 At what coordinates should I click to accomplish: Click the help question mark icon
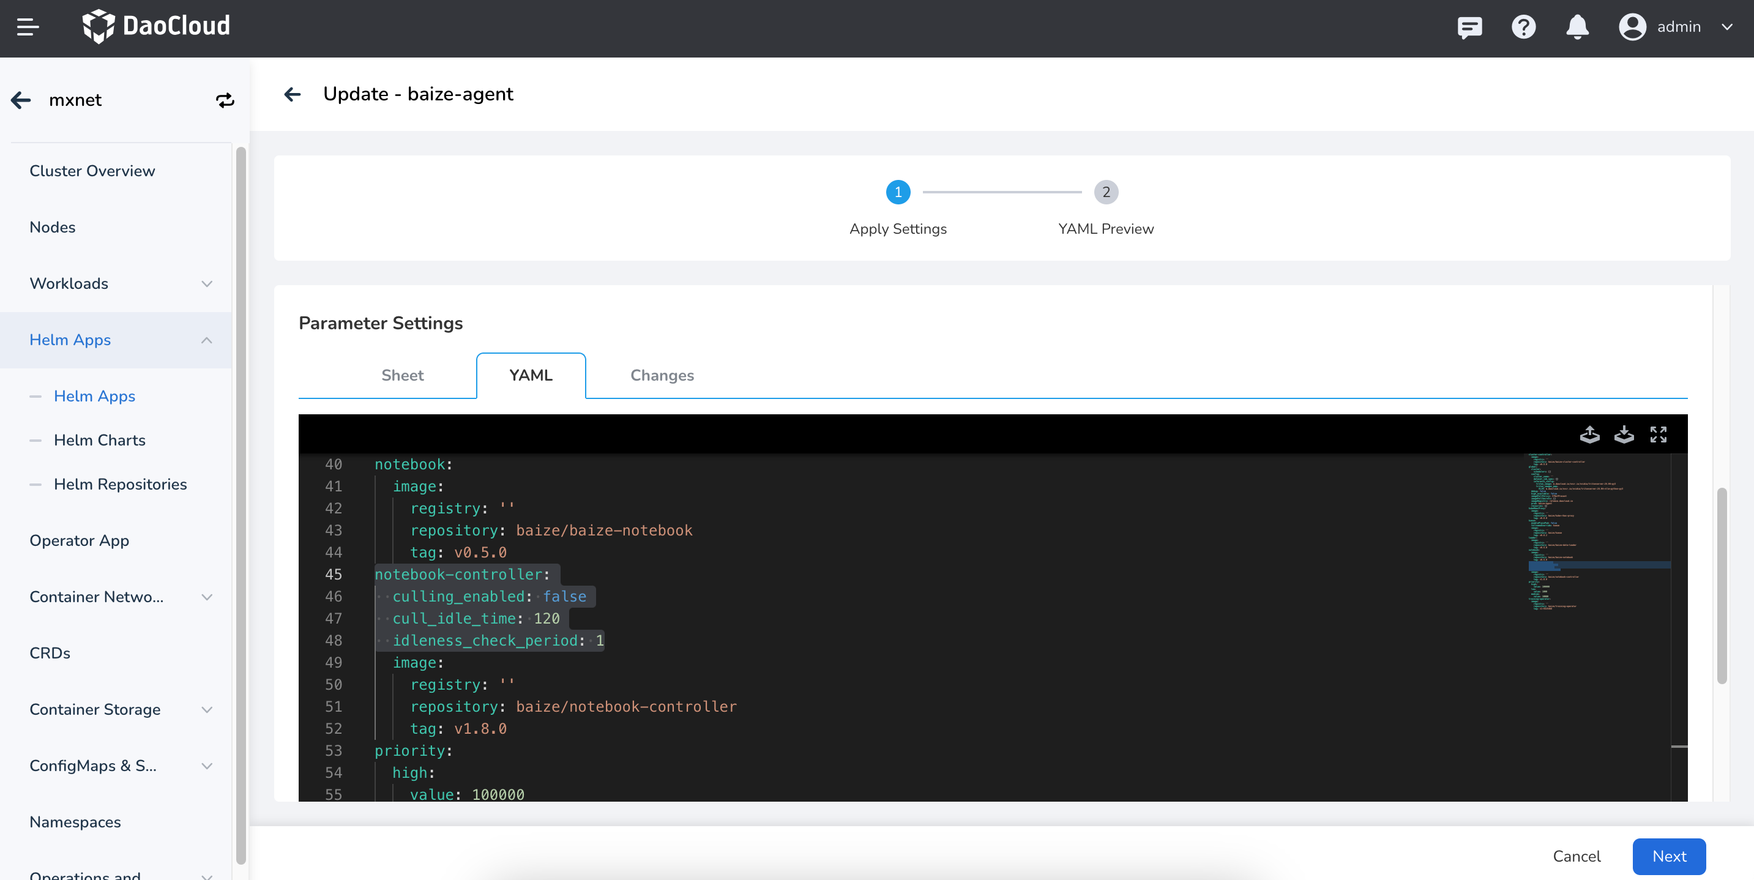[x=1523, y=28]
